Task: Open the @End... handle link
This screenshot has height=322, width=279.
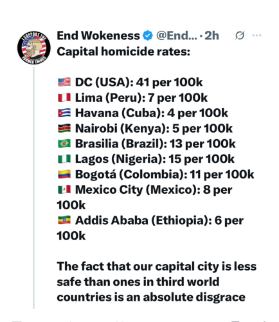Action: click(x=177, y=35)
